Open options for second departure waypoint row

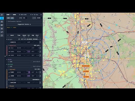[x=40, y=52]
